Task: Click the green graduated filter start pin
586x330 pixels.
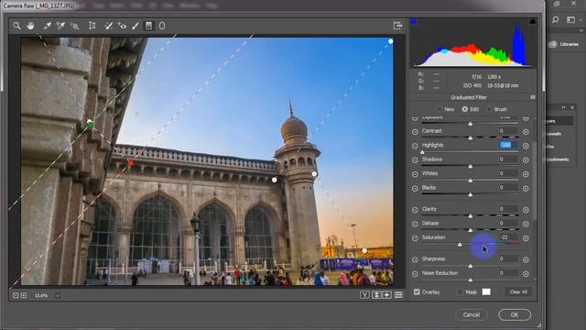Action: (90, 126)
